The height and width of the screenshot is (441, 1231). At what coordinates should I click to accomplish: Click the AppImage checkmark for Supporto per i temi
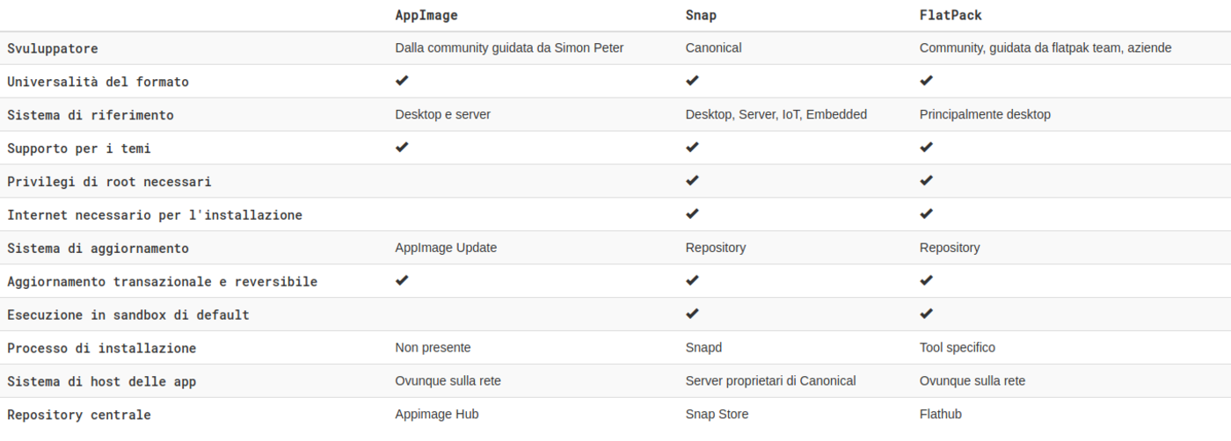[402, 148]
